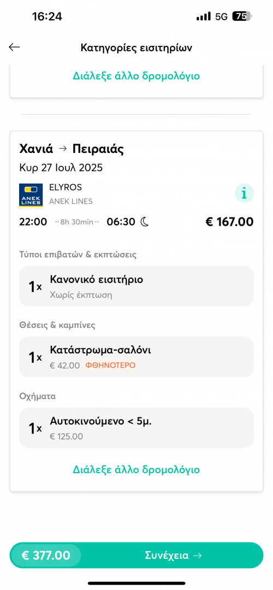The width and height of the screenshot is (273, 590).
Task: Open Αυτοκινούμενο < 5μ. vehicle selector
Action: click(136, 428)
